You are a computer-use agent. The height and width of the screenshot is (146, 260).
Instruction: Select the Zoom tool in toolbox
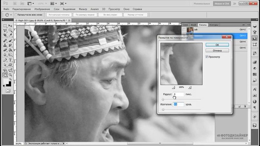click(x=10, y=75)
